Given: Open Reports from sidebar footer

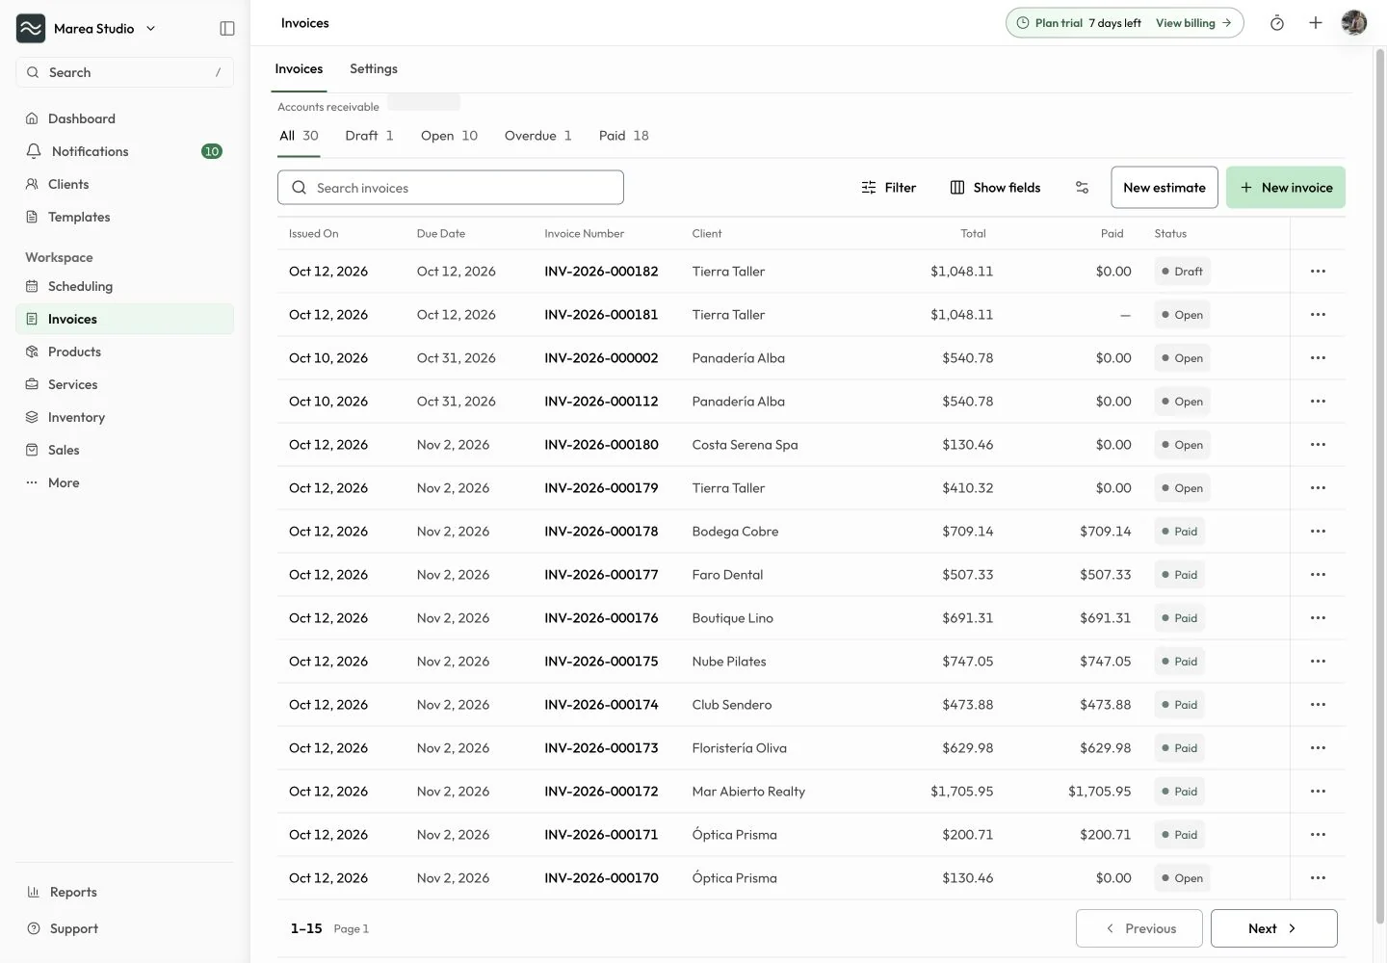Looking at the screenshot, I should (124, 892).
